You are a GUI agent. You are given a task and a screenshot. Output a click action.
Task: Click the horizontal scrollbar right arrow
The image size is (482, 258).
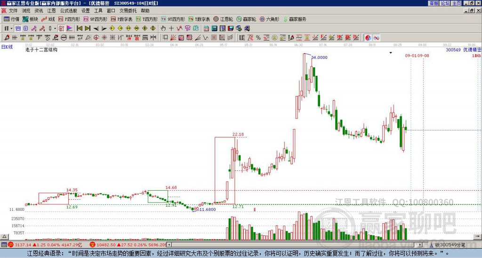pos(420,245)
